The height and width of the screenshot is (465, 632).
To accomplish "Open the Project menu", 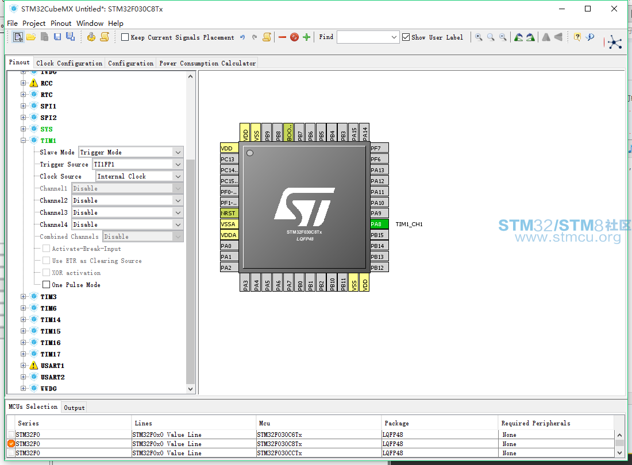I will coord(34,24).
